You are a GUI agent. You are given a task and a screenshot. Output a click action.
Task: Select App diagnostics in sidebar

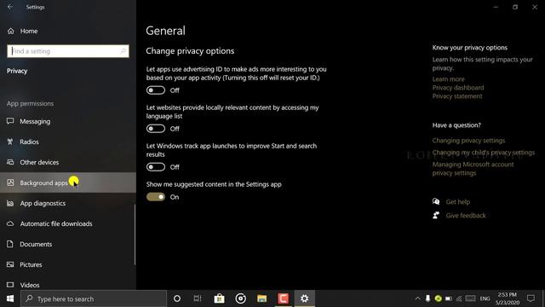coord(68,203)
